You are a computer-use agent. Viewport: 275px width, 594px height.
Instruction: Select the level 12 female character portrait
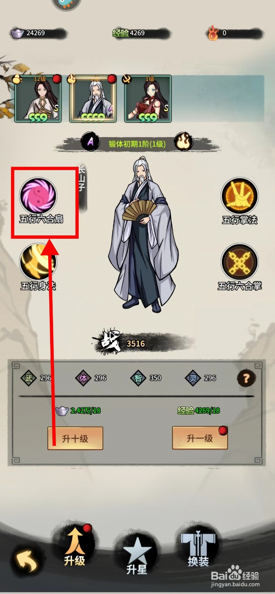pos(38,99)
